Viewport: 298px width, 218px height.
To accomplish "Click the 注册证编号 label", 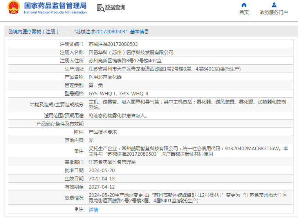I will pyautogui.click(x=72, y=44).
